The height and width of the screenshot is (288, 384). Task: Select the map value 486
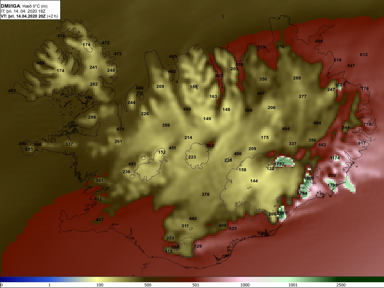click(88, 98)
